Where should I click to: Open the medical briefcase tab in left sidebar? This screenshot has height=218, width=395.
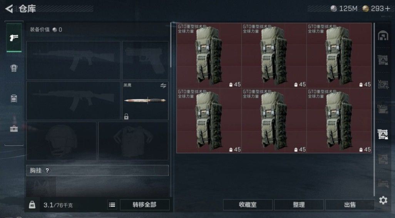[14, 129]
